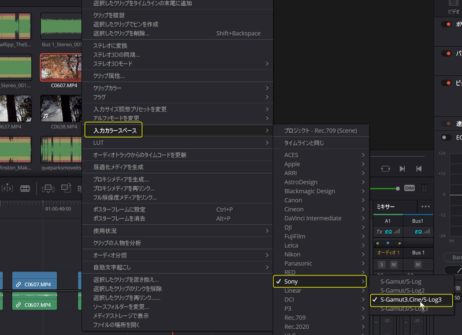Mute the オーディオ 1 channel
462x335 pixels.
click(x=394, y=264)
